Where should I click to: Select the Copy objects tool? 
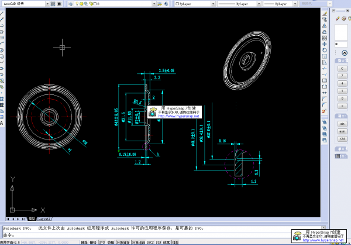point(325,20)
